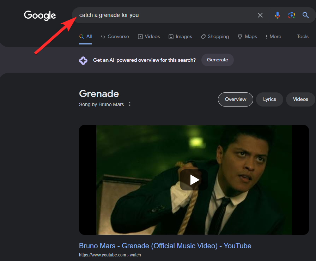Open Bruno Mars Grenade YouTube link
Viewport: 316px width, 261px height.
pyautogui.click(x=165, y=246)
